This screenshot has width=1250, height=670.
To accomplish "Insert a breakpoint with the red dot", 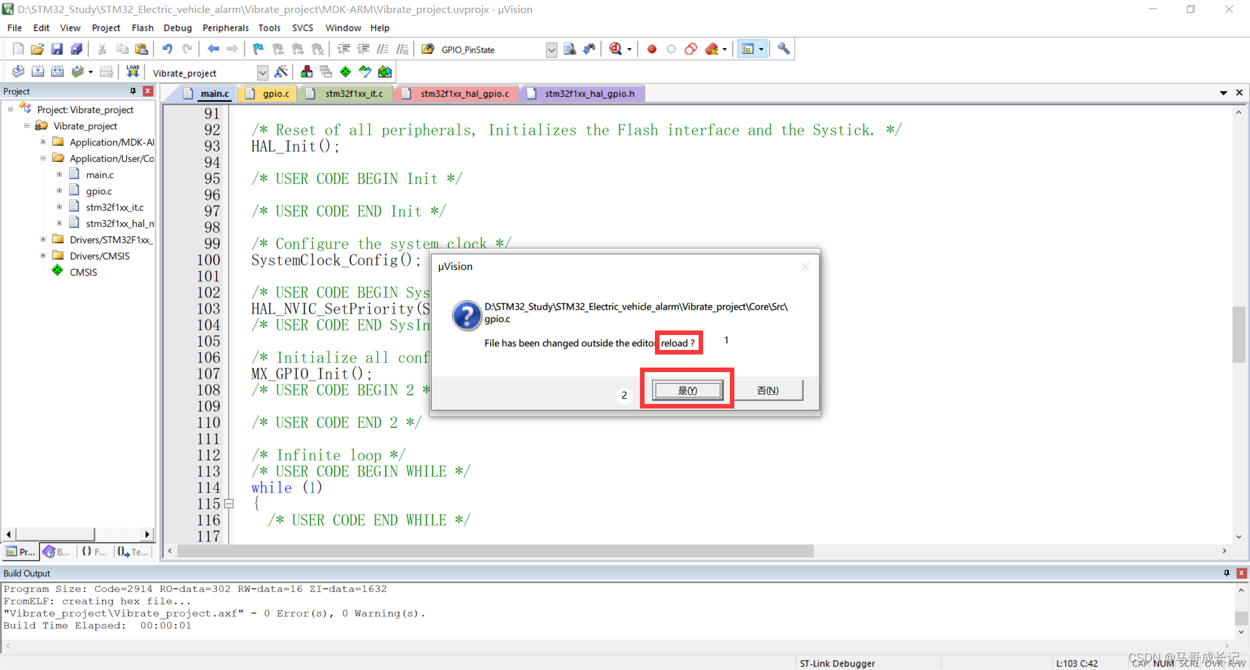I will (x=652, y=49).
